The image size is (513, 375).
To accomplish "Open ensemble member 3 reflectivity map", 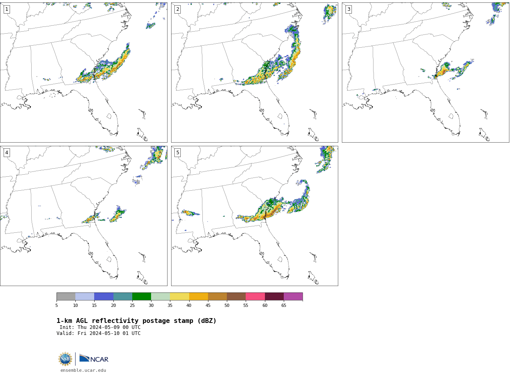I will (425, 73).
